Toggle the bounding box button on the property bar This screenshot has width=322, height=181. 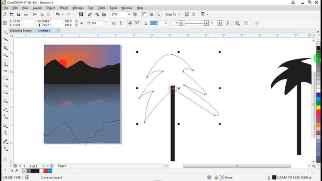pyautogui.click(x=246, y=23)
